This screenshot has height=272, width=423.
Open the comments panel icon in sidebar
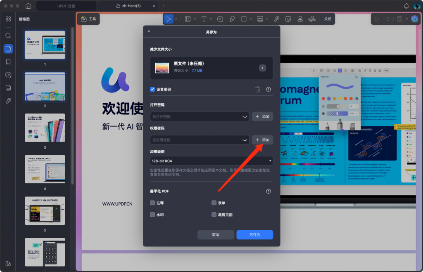8,75
